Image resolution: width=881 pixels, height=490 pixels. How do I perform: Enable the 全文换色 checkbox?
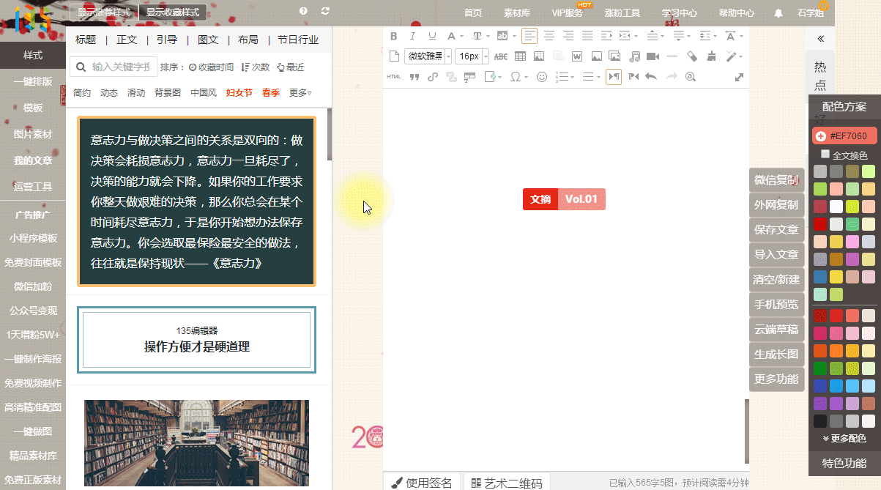[x=825, y=155]
